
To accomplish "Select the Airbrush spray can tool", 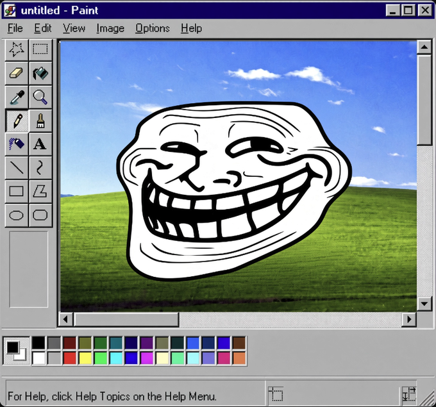I will [x=17, y=144].
